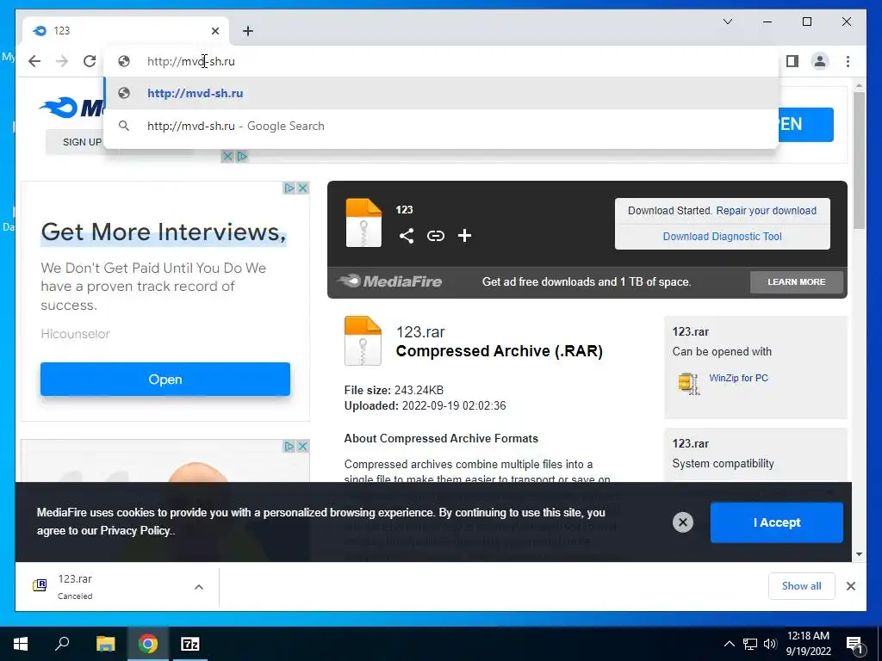This screenshot has height=661, width=882.
Task: Open the WinZip for PC link
Action: [x=738, y=379]
